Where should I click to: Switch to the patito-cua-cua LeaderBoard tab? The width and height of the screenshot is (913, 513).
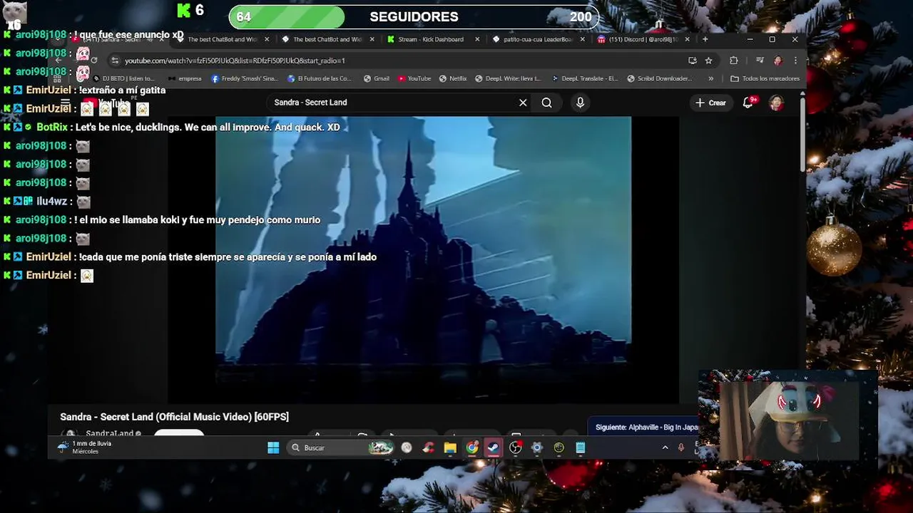[x=536, y=40]
